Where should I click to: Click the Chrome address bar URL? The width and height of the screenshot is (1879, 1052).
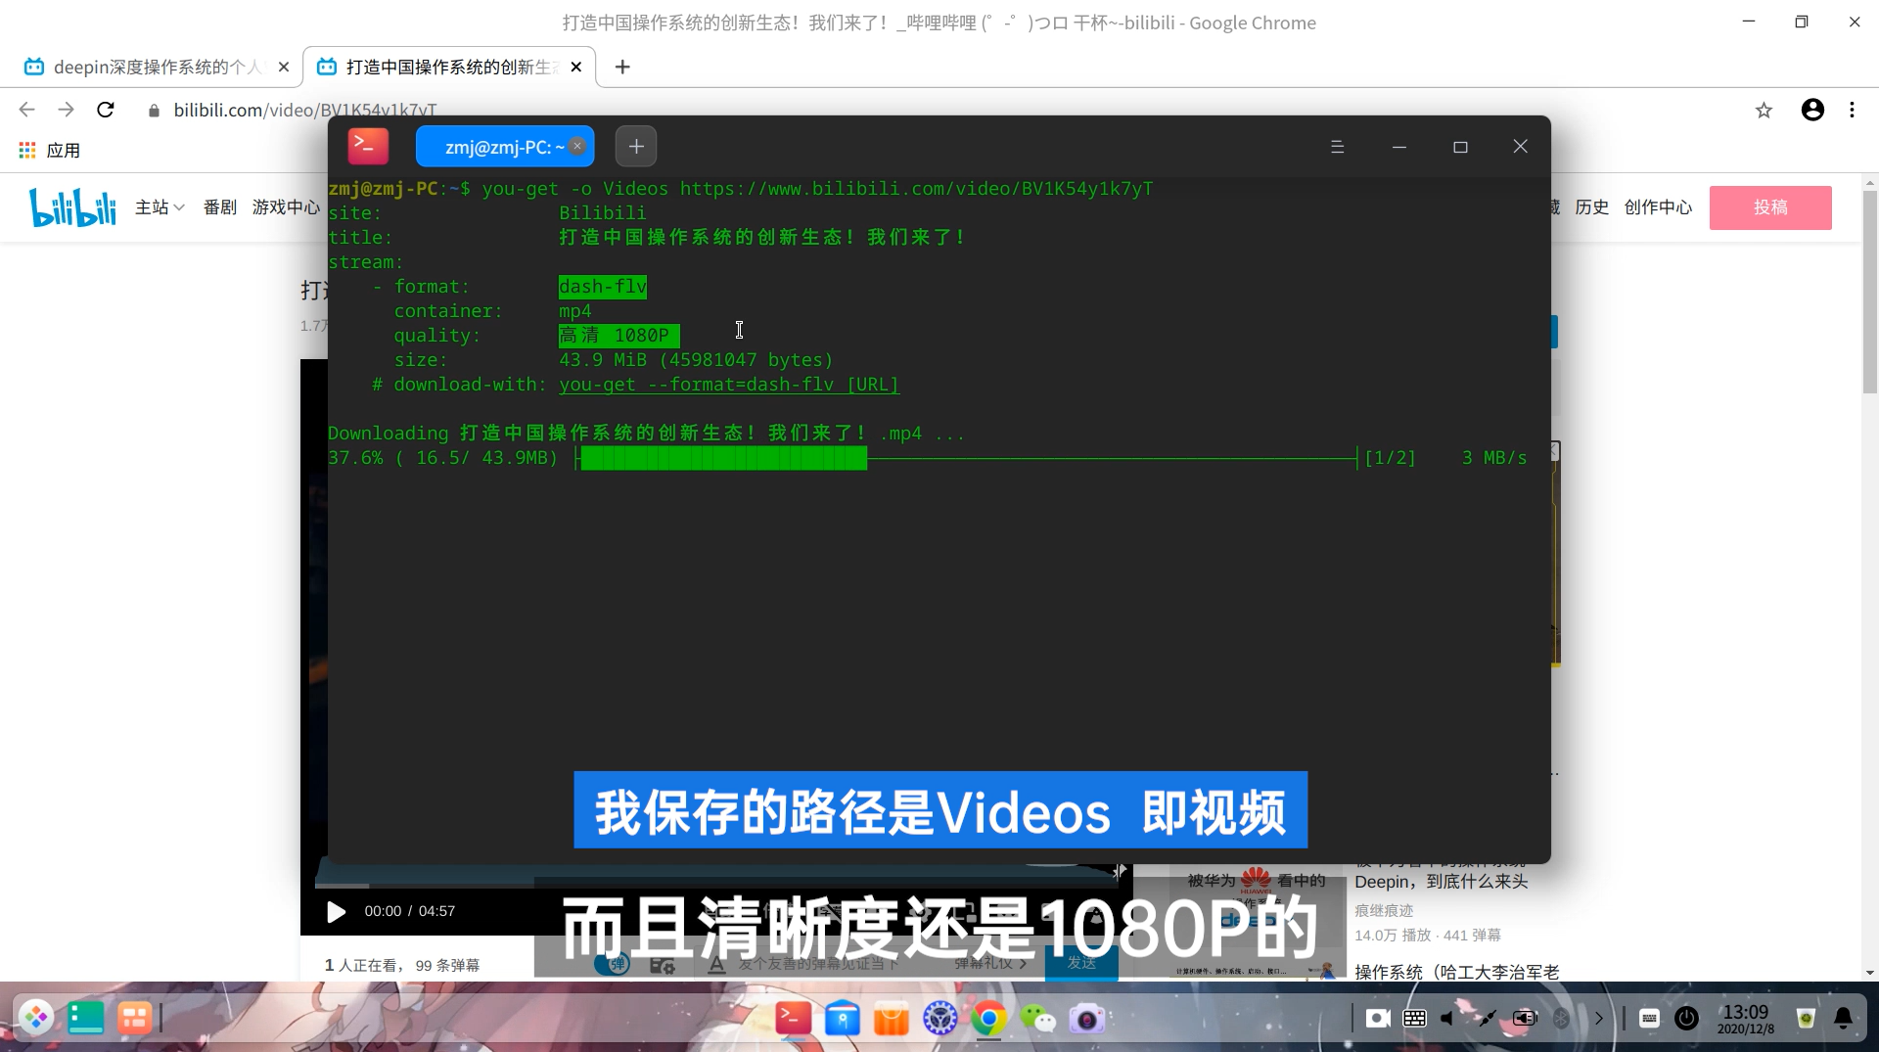[x=305, y=110]
